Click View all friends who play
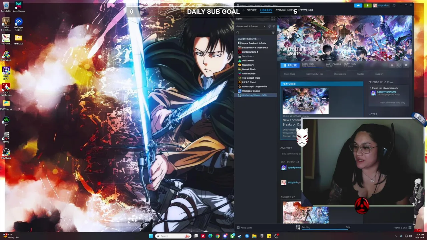427x240 pixels. point(392,103)
